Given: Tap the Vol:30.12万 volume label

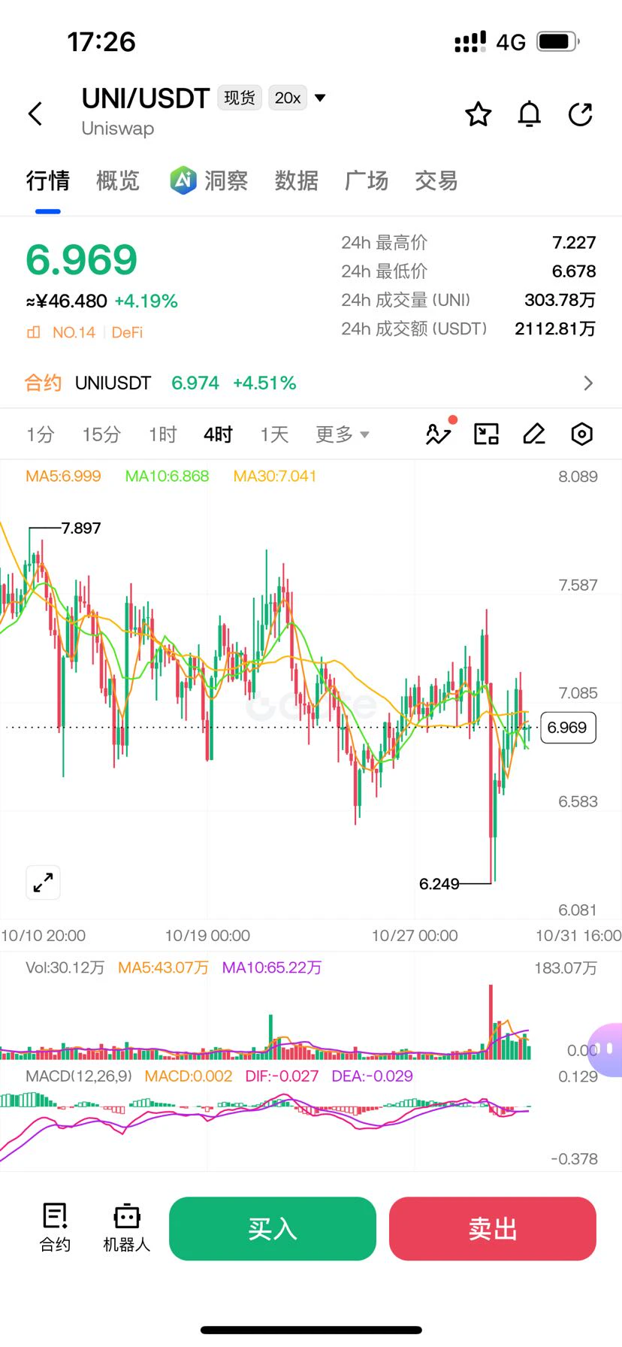Looking at the screenshot, I should click(65, 967).
